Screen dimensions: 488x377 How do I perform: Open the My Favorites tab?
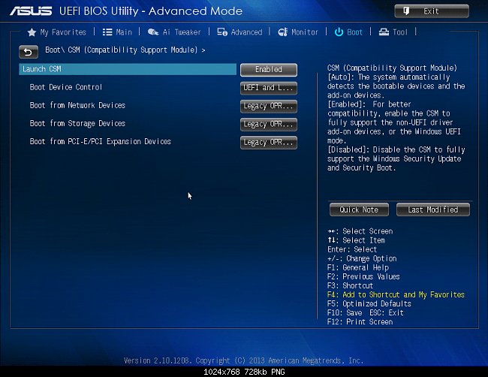pyautogui.click(x=63, y=32)
